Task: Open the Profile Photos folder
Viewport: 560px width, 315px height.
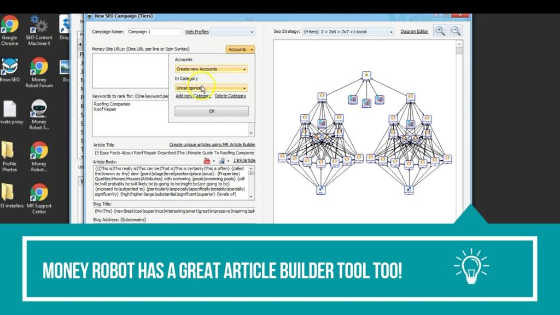Action: (9, 157)
